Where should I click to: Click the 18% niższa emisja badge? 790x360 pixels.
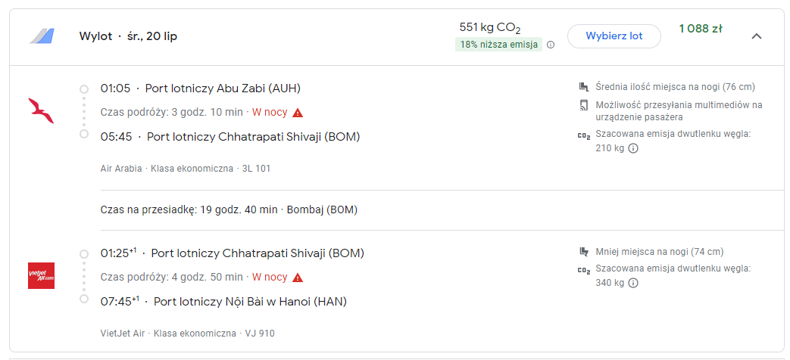499,45
